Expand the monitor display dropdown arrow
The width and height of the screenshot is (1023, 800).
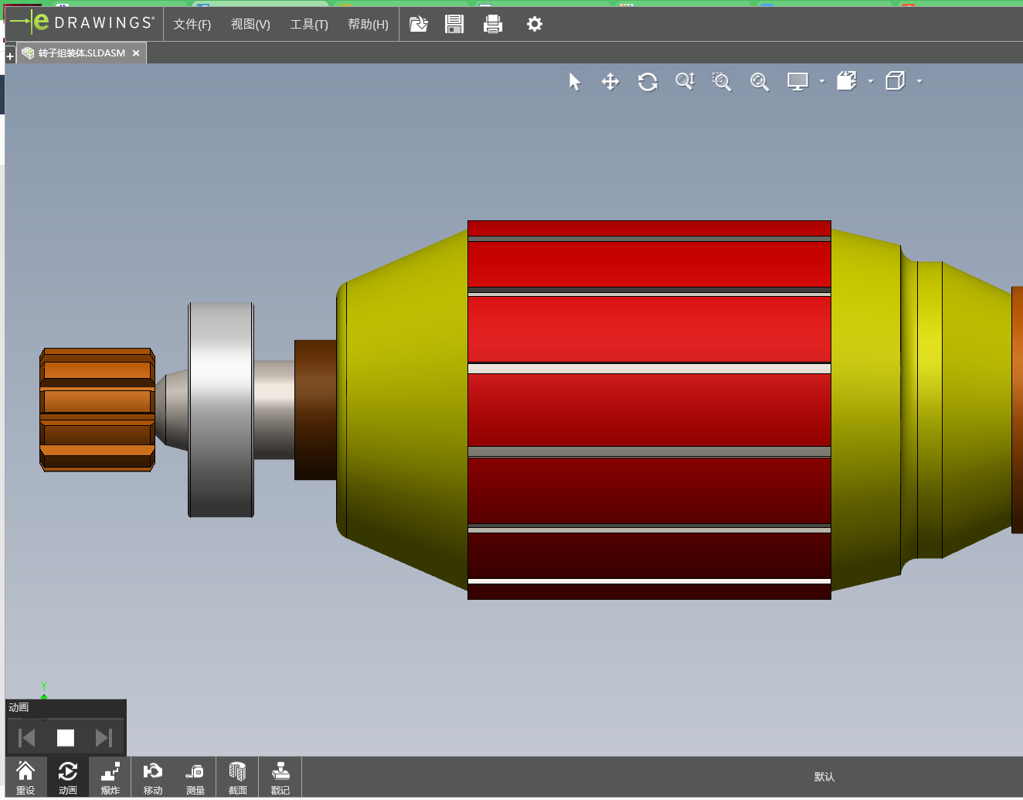pyautogui.click(x=822, y=81)
